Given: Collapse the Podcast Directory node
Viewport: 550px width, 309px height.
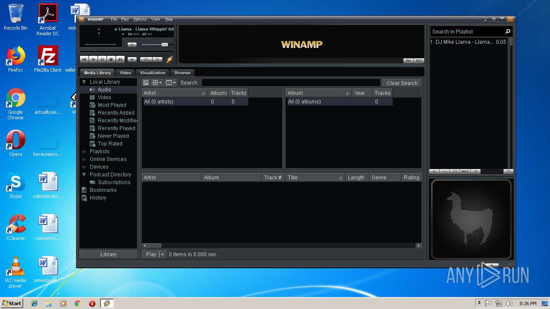Looking at the screenshot, I should pyautogui.click(x=84, y=175).
